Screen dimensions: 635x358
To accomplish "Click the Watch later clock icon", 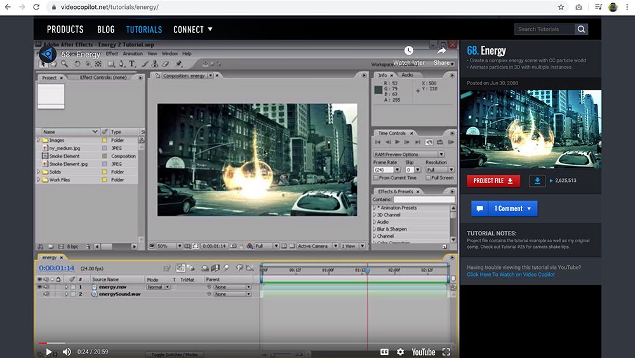I will click(409, 51).
